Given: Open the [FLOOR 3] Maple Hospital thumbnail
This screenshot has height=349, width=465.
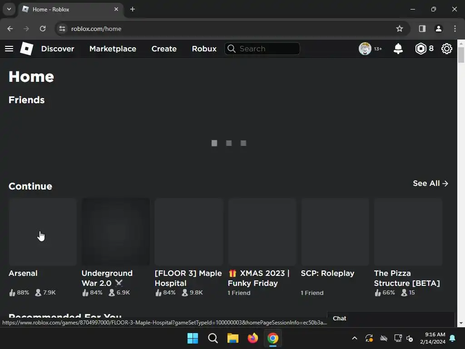Looking at the screenshot, I should point(188,232).
